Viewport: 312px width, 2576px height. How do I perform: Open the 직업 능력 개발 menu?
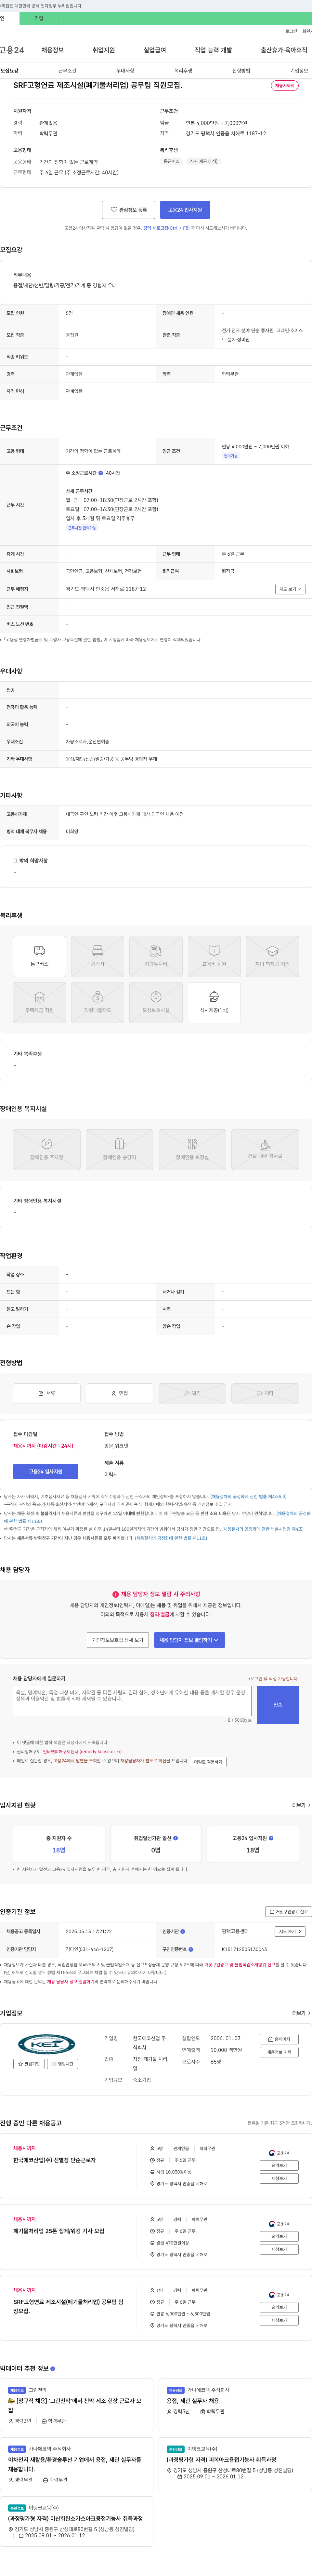point(213,50)
